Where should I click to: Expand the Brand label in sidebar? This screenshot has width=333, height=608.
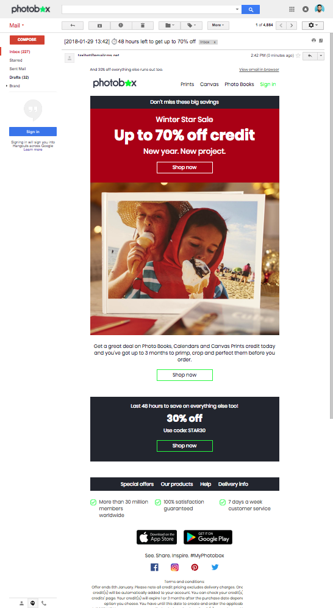point(7,85)
